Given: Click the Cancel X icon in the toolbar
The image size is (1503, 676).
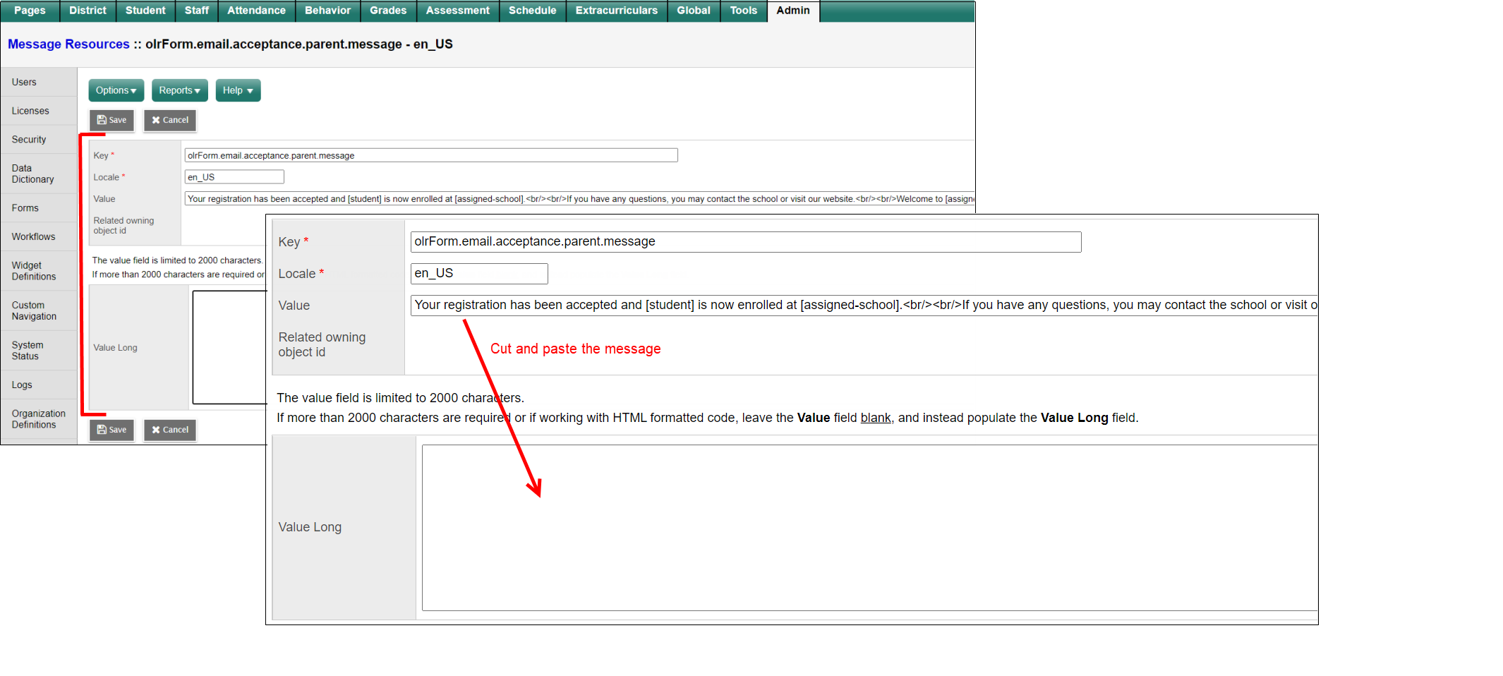Looking at the screenshot, I should [156, 120].
